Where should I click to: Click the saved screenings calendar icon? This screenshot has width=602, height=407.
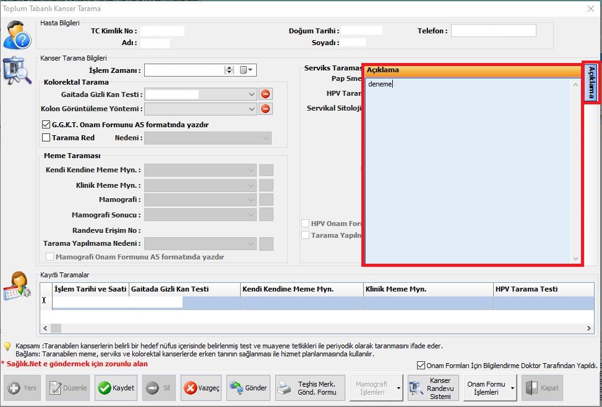tap(17, 286)
